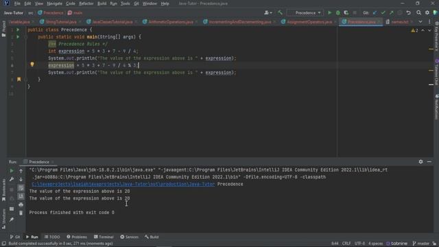Go to previous highlighted problem arrow
Viewport: 439px width, 247px height.
pos(423,30)
